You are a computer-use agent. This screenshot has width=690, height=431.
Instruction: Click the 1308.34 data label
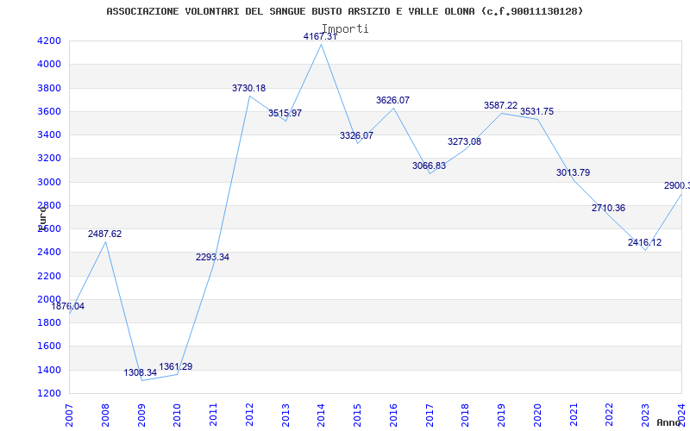[x=140, y=373]
